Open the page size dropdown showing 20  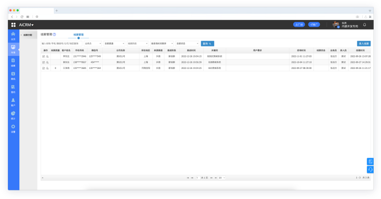[222, 178]
